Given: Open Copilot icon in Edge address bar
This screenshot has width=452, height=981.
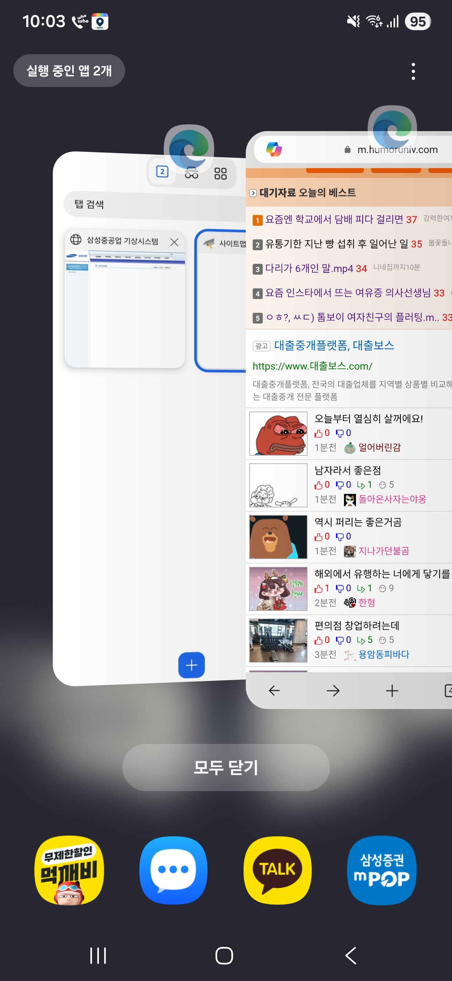Looking at the screenshot, I should 274,149.
